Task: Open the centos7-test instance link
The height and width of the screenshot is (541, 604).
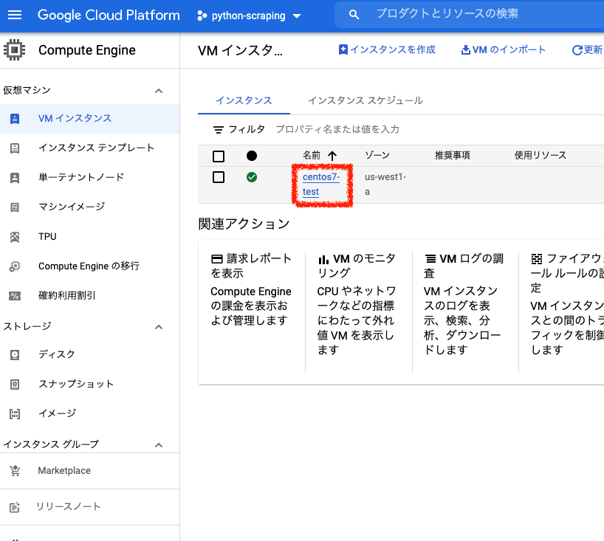Action: (x=321, y=184)
